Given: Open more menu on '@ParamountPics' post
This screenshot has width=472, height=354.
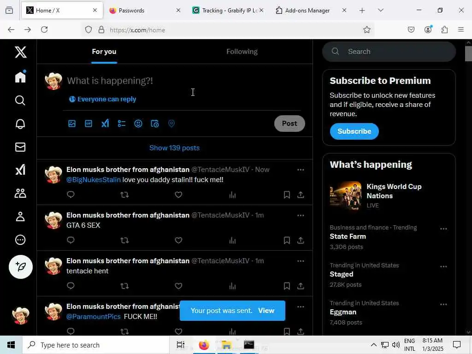Looking at the screenshot, I should 301,307.
